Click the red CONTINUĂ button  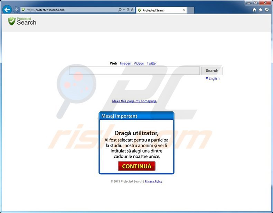137,166
